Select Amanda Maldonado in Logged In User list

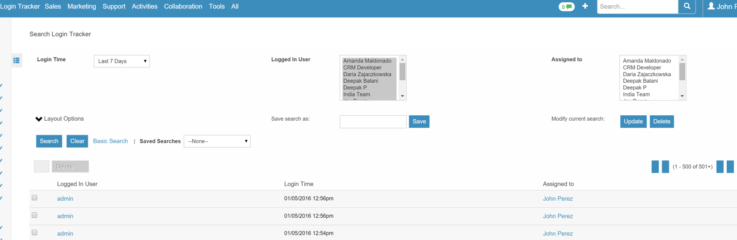pyautogui.click(x=369, y=61)
